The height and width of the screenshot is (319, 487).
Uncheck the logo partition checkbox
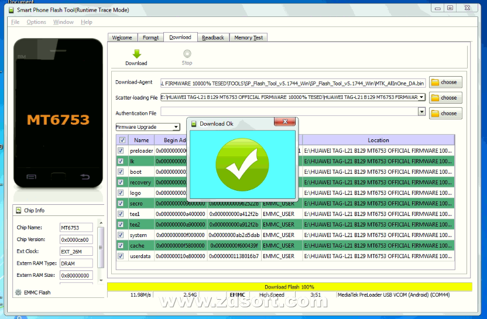[121, 193]
